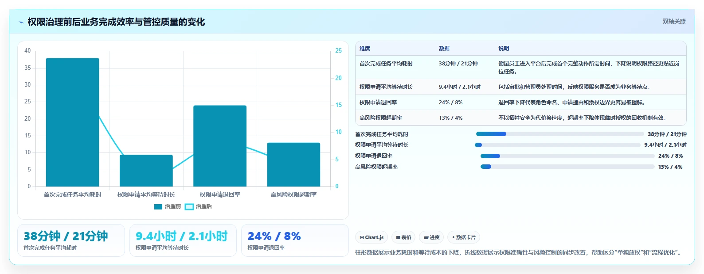Viewport: 704px width, 274px height.
Task: Toggle the 治理后 legend item
Action: (x=198, y=207)
